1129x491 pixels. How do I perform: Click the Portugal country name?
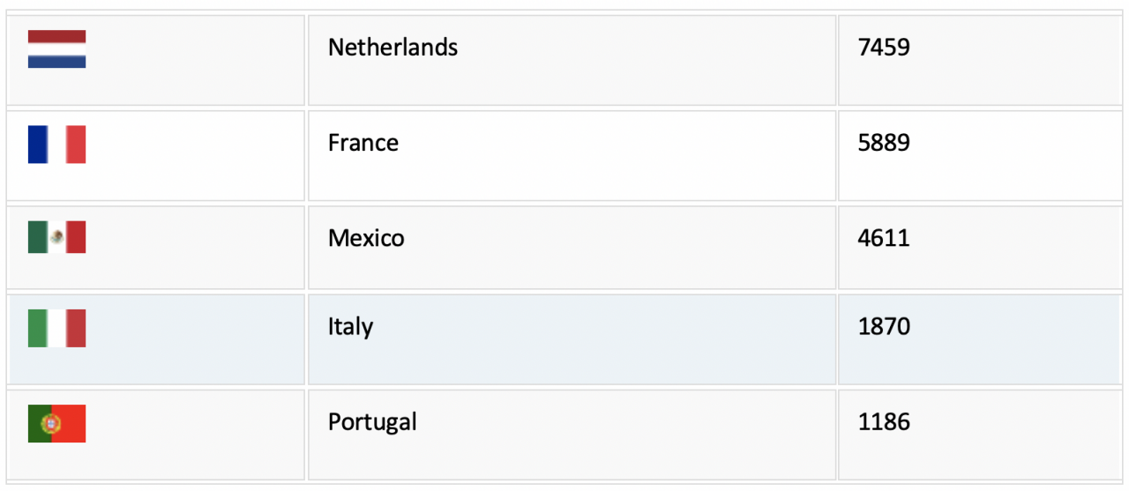(x=372, y=422)
